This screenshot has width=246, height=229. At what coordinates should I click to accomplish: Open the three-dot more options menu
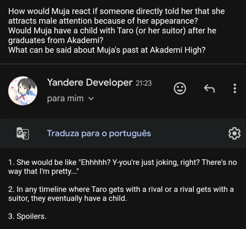coord(234,89)
